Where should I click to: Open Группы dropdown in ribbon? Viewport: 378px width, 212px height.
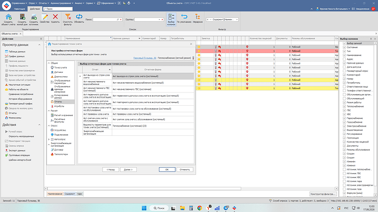click(x=159, y=20)
